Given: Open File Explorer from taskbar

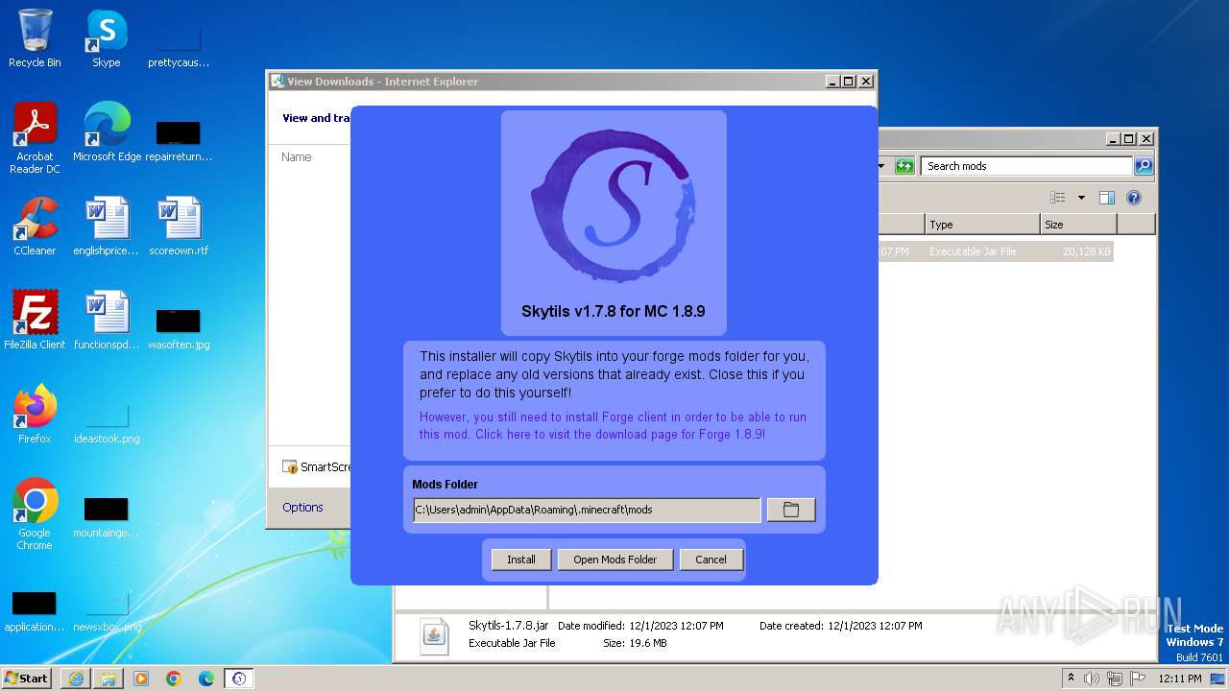Looking at the screenshot, I should [108, 679].
